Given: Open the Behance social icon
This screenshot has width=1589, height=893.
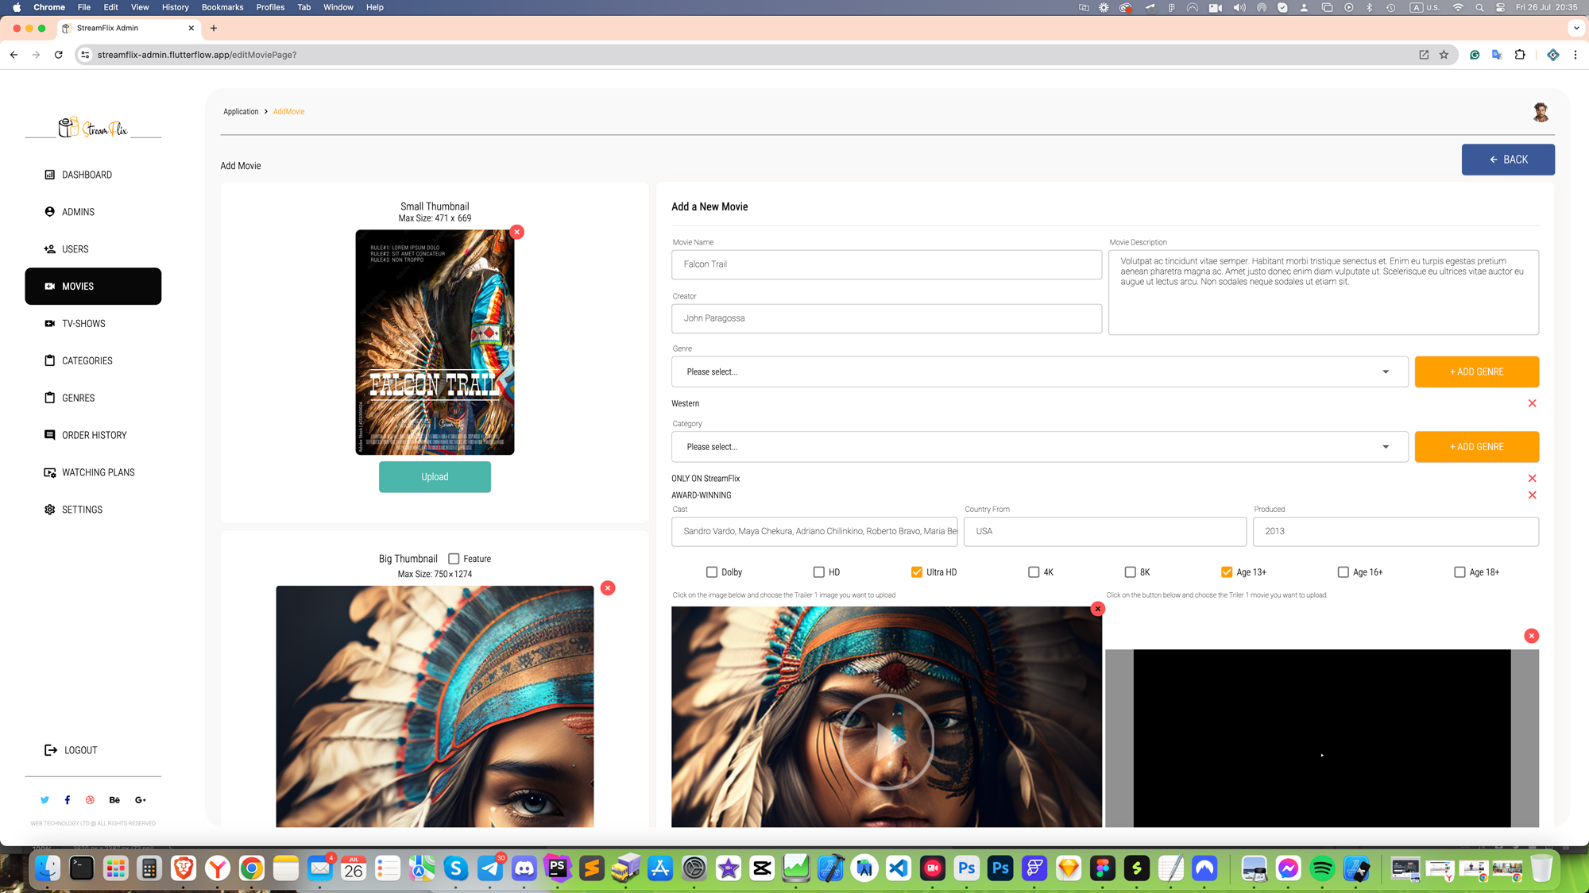Looking at the screenshot, I should pos(114,800).
